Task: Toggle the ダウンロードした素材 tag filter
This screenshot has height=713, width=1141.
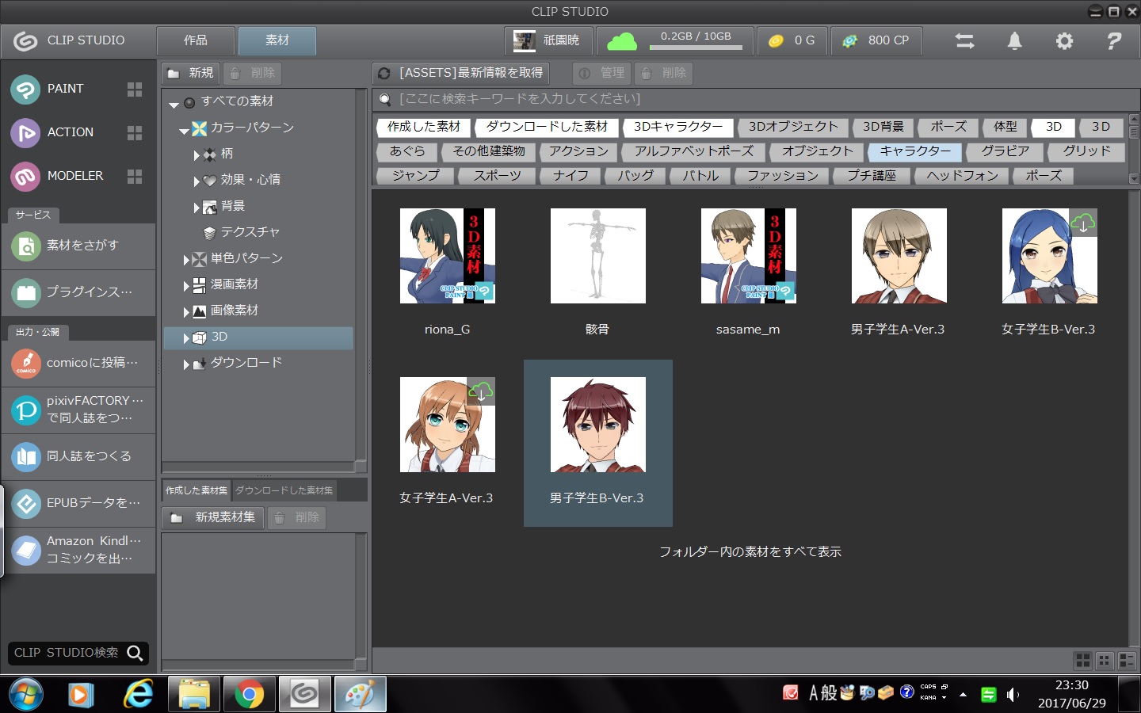Action: 547,127
